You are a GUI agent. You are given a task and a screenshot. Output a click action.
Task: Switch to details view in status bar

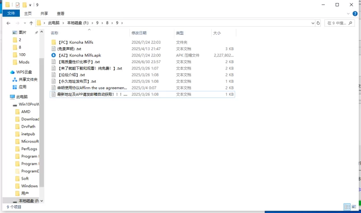347,207
